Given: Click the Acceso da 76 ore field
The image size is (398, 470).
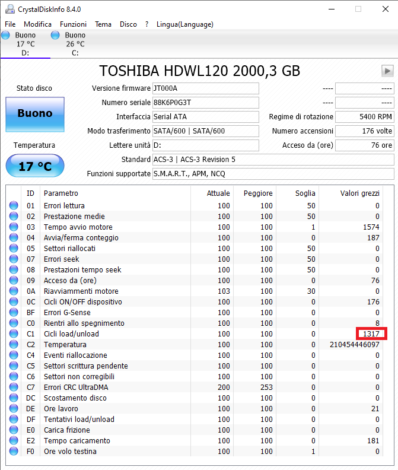Looking at the screenshot, I should point(364,145).
